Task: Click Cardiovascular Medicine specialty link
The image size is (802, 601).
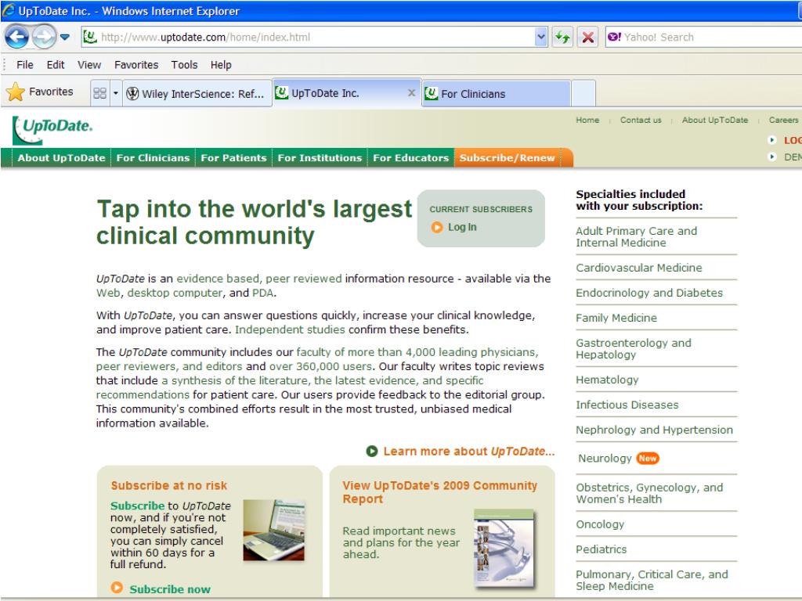Action: coord(639,268)
